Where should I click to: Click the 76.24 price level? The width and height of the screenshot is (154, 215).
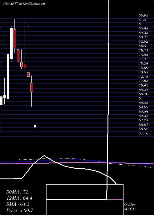click(x=143, y=63)
